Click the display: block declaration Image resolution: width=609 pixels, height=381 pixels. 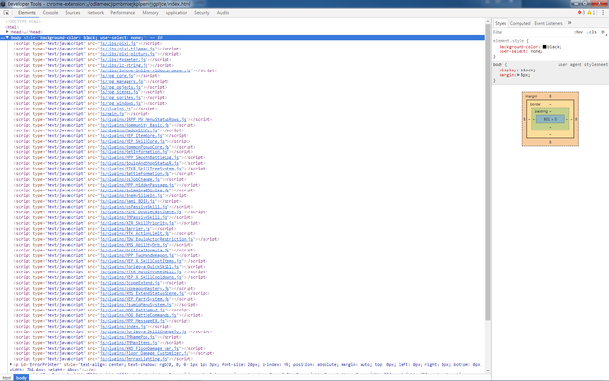click(x=517, y=70)
